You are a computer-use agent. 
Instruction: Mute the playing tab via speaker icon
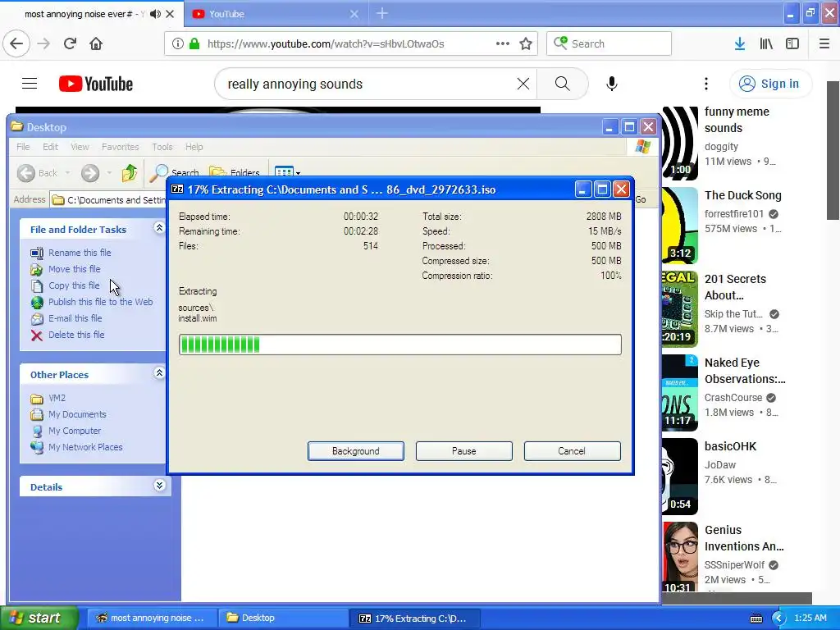pyautogui.click(x=155, y=14)
